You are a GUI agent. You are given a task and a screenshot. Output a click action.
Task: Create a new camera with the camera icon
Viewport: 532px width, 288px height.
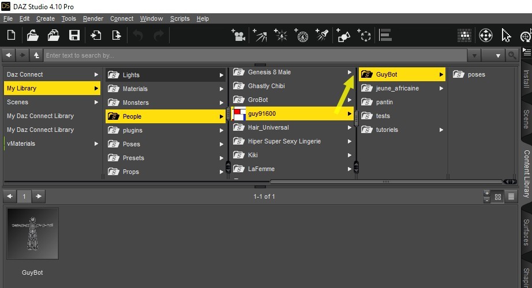[x=238, y=35]
